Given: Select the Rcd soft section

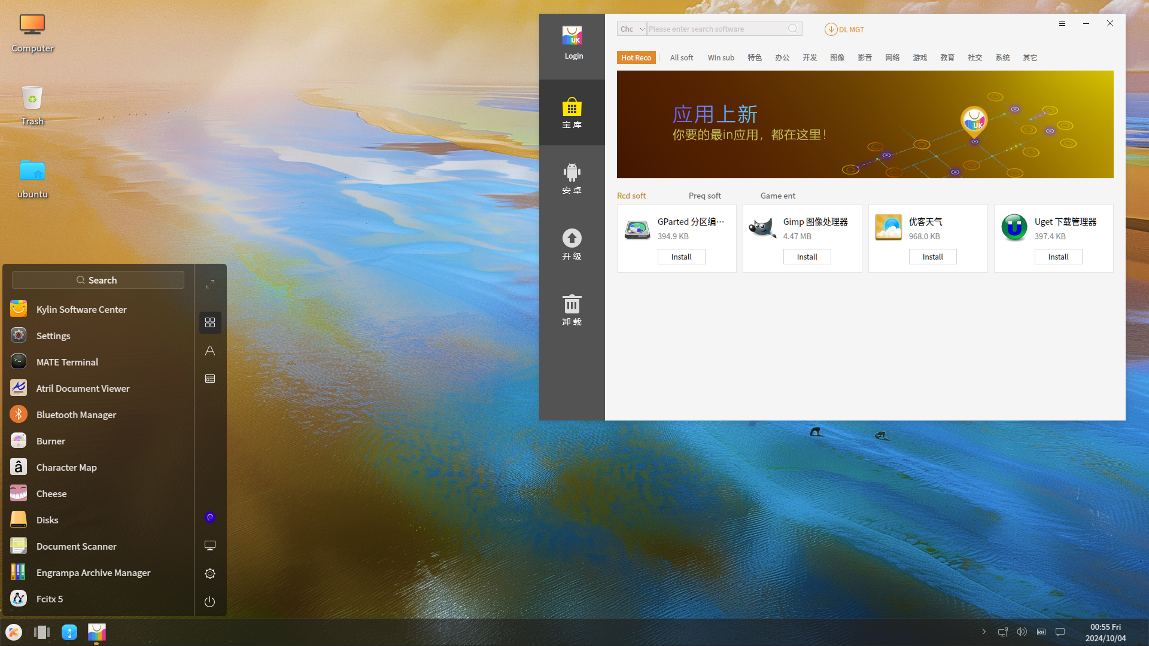Looking at the screenshot, I should click(631, 196).
